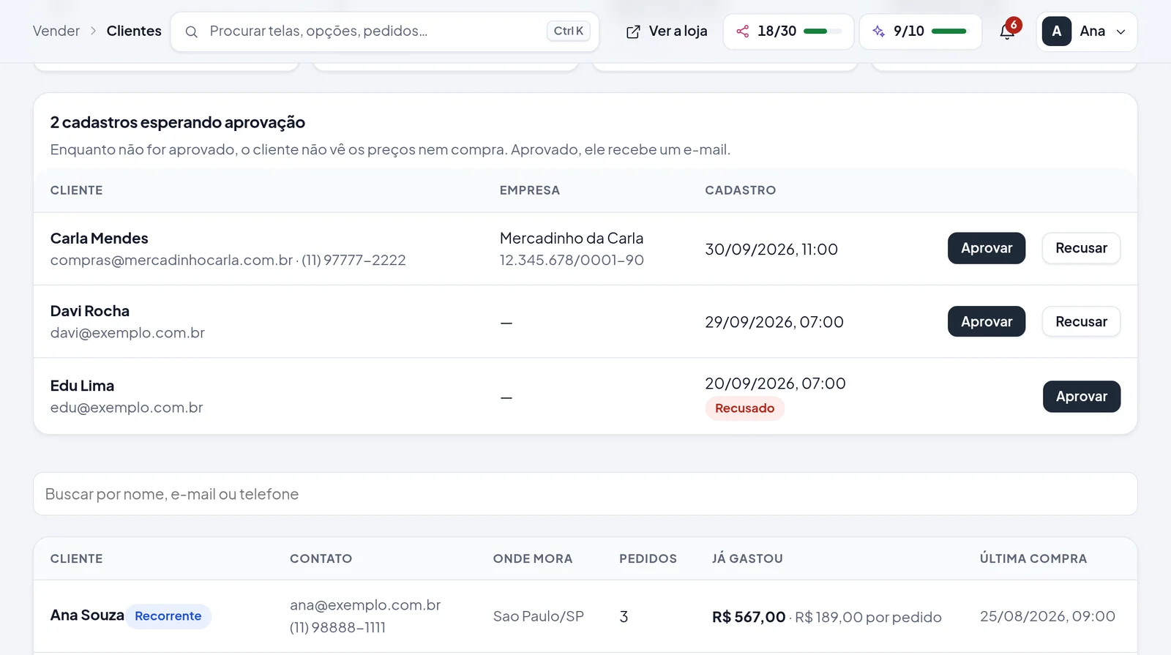
Task: Click the search magnifier icon
Action: click(191, 31)
